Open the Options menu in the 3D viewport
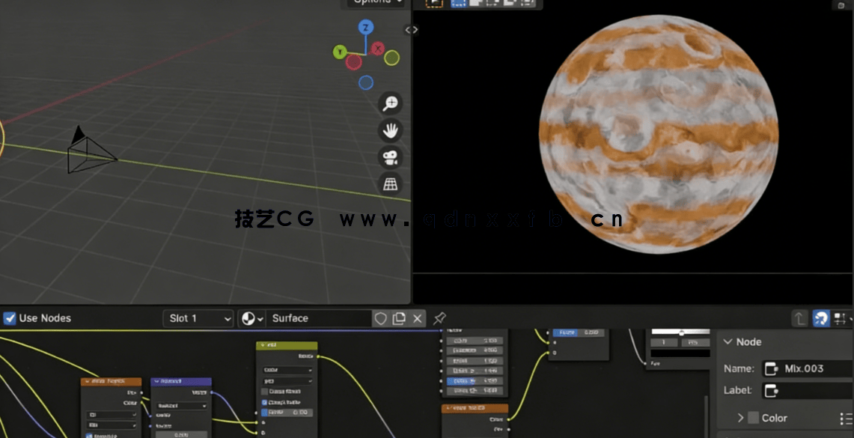 click(373, 2)
